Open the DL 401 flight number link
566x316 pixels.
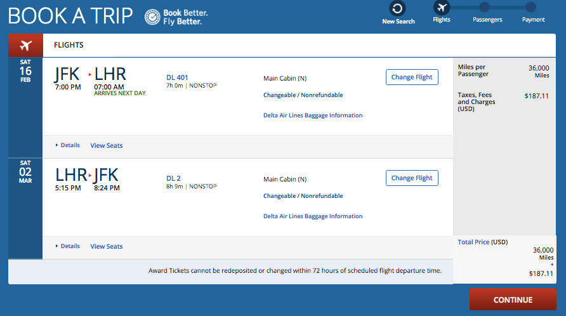click(x=177, y=77)
